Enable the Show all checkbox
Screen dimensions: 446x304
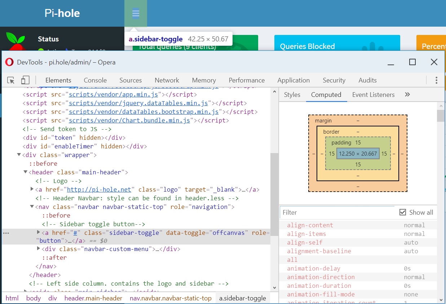click(x=403, y=212)
